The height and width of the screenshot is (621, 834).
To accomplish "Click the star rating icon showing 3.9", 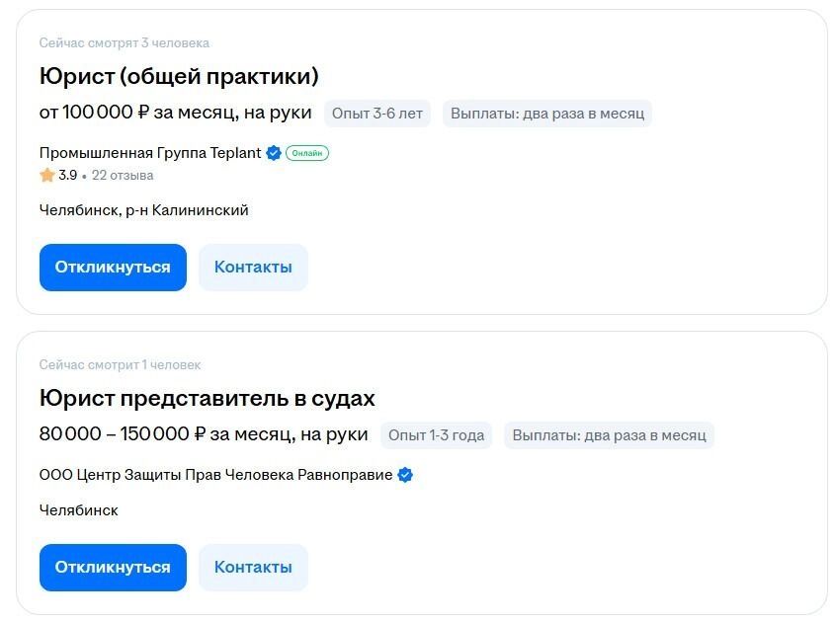I will pyautogui.click(x=47, y=176).
